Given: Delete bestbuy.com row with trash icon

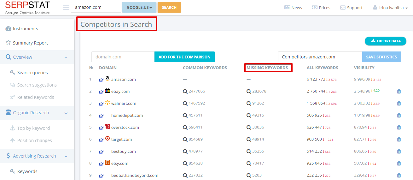Looking at the screenshot, I should click(x=399, y=151).
